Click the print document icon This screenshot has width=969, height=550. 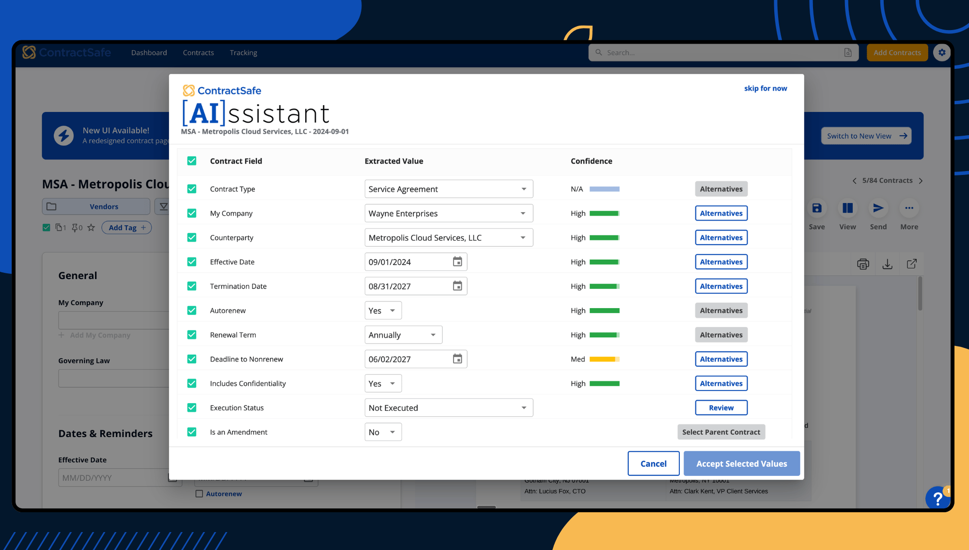(863, 264)
